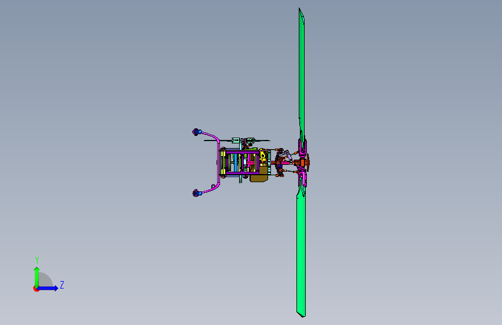Click the "Z" axis label
Image resolution: width=502 pixels, height=325 pixels.
click(x=62, y=285)
